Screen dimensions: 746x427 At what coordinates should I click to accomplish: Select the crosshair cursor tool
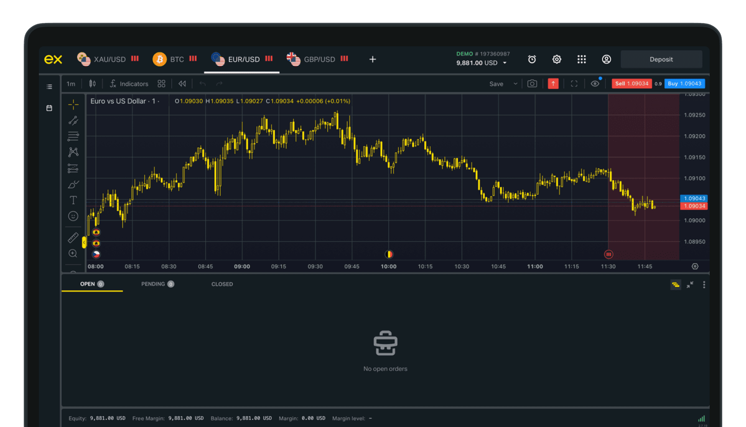pos(73,104)
